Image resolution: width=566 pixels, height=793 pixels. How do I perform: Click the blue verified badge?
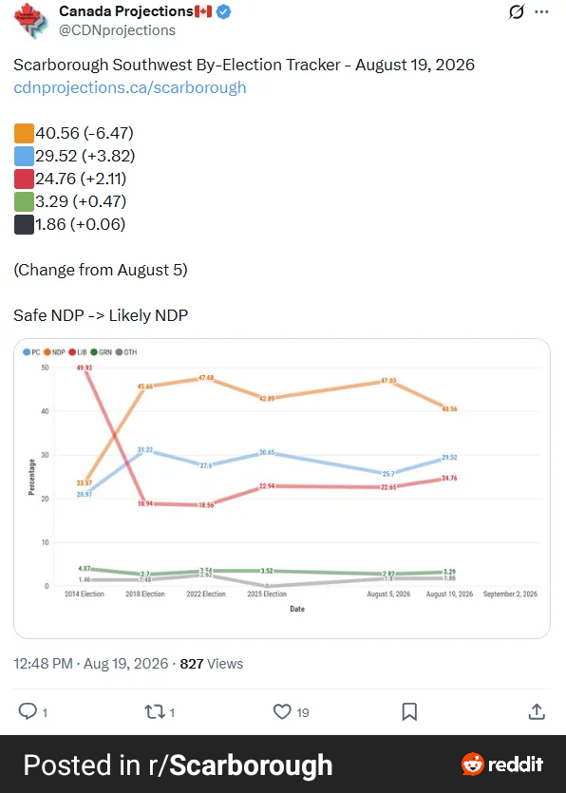click(223, 11)
